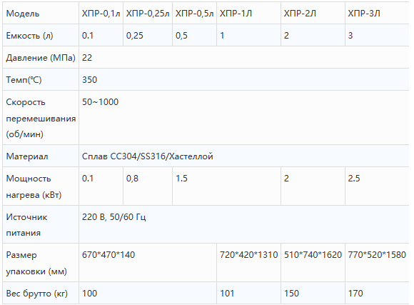This screenshot has height=305, width=414.
Task: Click the power supply '220 В, 50/60 Гц' cell
Action: click(244, 225)
